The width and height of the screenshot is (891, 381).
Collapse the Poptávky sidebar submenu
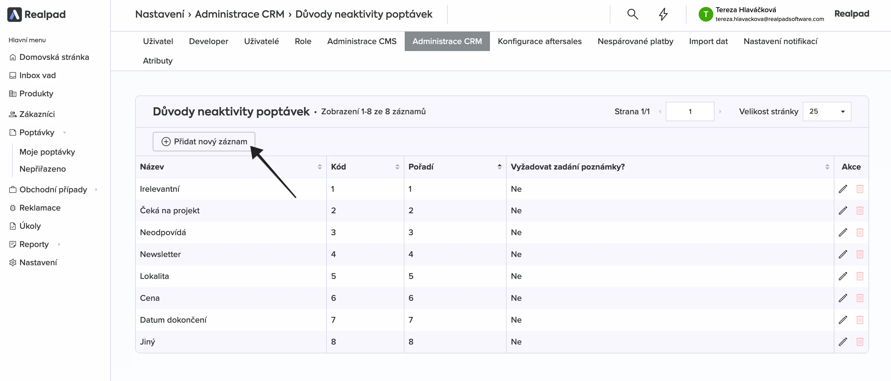[x=64, y=133]
